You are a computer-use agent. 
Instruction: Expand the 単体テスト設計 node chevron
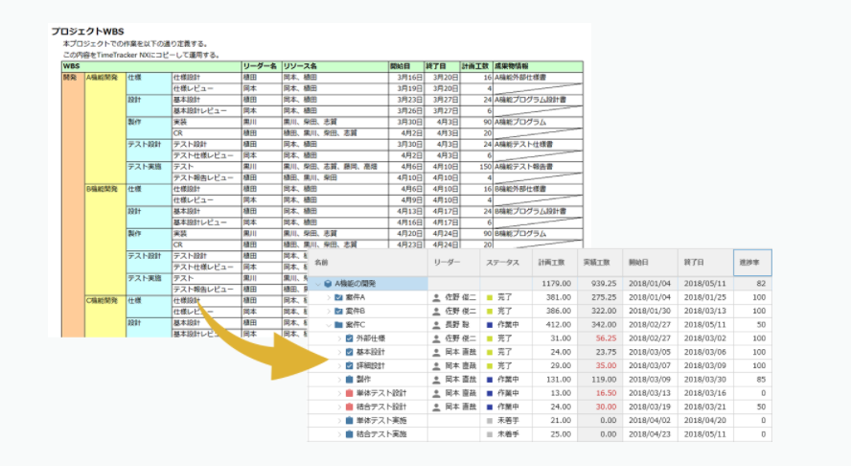click(340, 393)
